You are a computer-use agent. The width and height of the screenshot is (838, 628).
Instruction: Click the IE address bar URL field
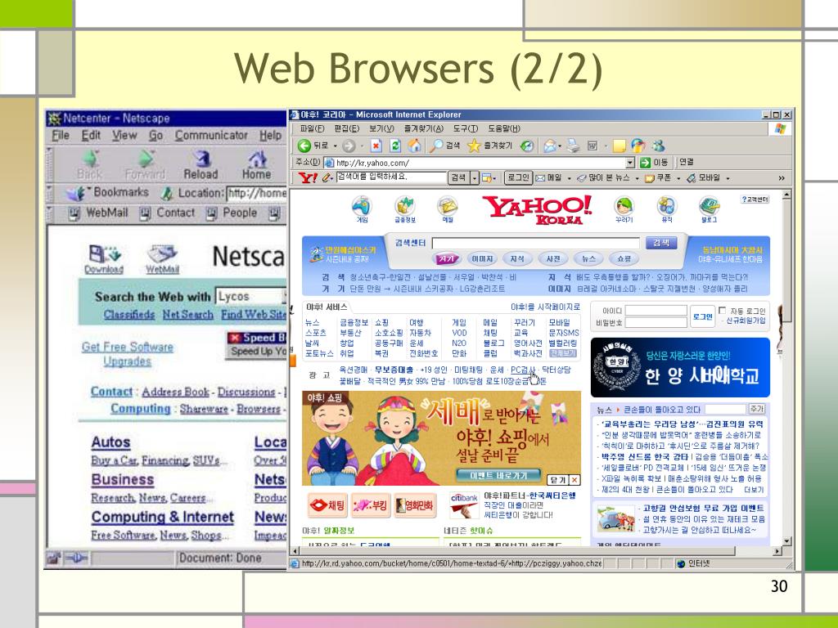[475, 163]
